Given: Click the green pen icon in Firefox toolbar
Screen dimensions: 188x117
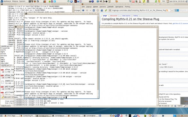Looking at the screenshot, I should tap(106, 11).
